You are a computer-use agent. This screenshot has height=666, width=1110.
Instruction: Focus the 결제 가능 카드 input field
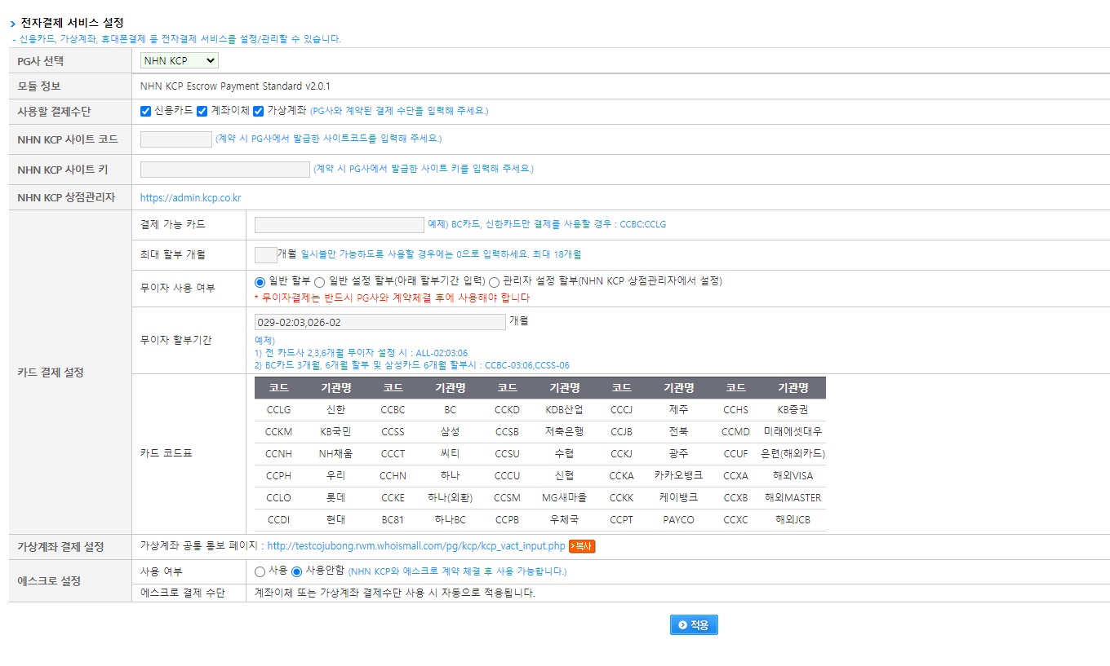pos(339,224)
